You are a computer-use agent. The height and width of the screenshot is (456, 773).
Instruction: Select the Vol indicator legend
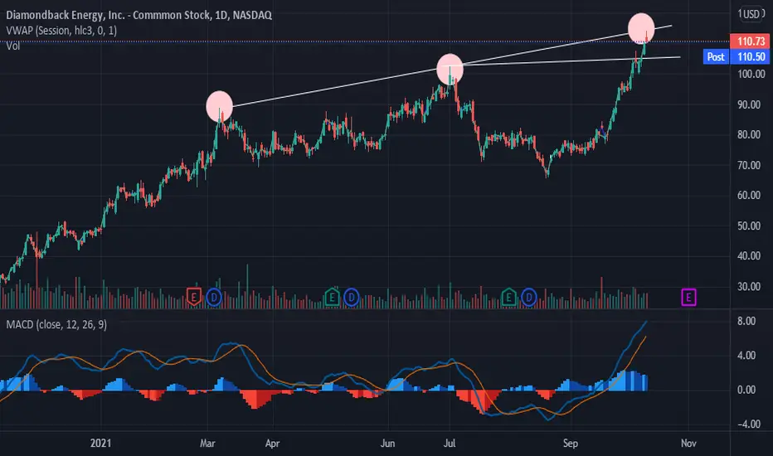12,46
